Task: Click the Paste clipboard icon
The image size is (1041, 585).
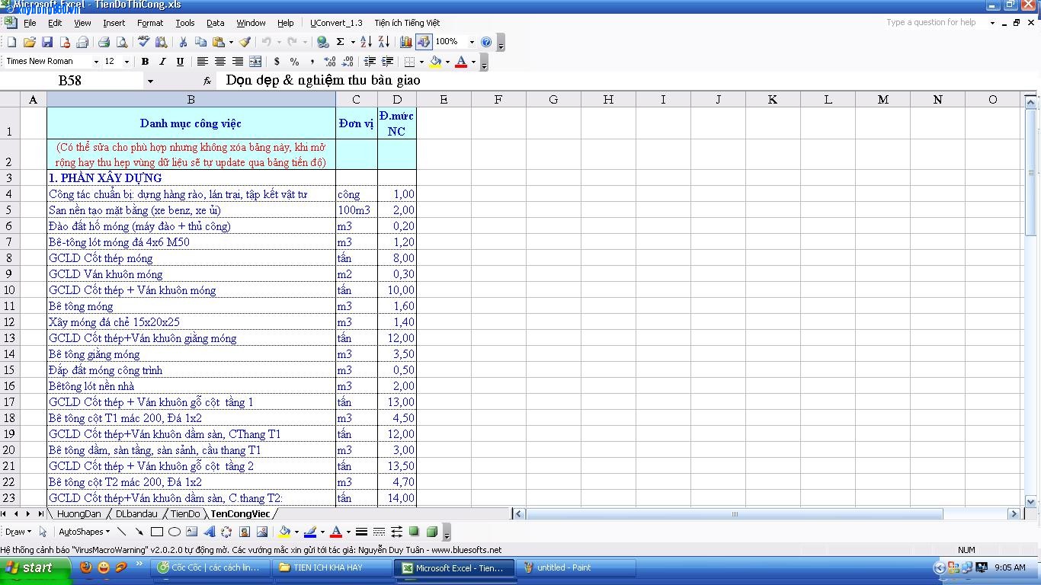Action: 219,42
